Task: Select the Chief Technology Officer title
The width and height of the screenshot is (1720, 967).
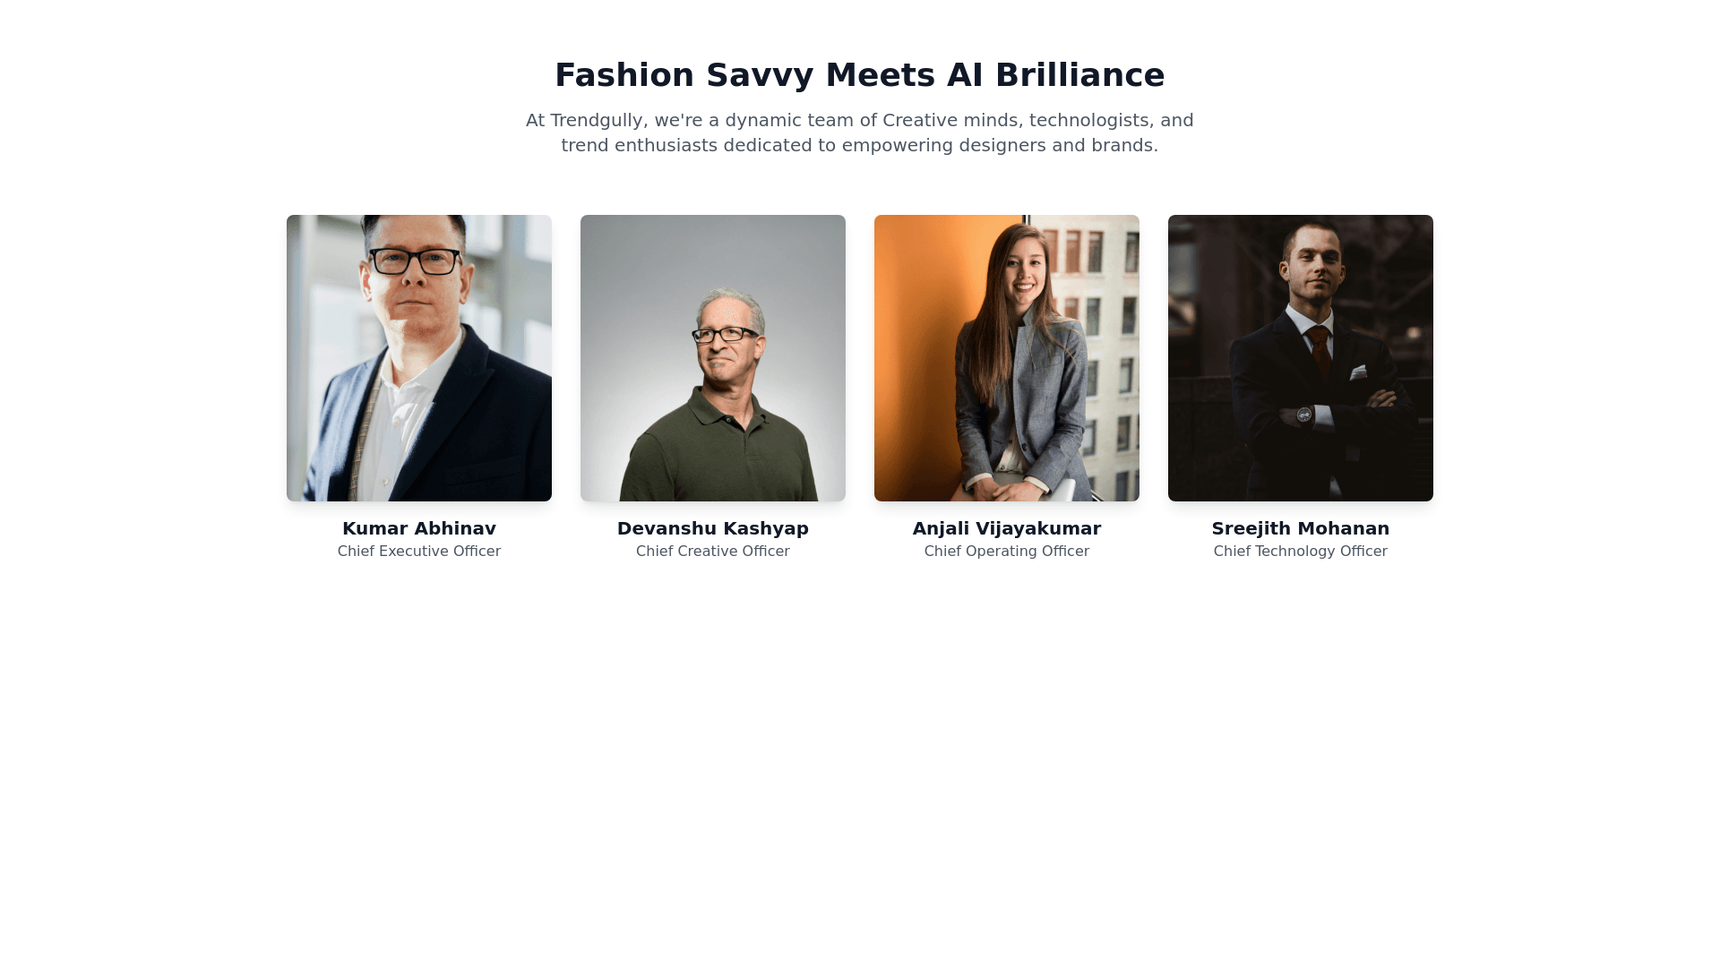Action: (x=1301, y=552)
